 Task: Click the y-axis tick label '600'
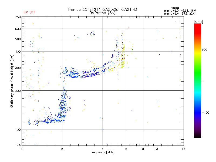point(18,29)
